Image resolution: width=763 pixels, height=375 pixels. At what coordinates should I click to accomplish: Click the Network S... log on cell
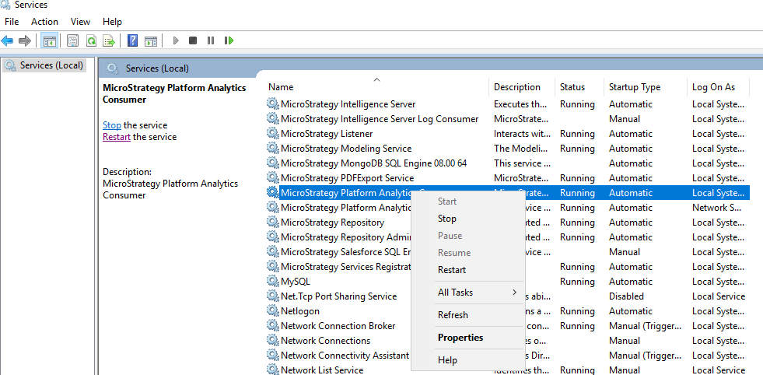[x=717, y=208]
